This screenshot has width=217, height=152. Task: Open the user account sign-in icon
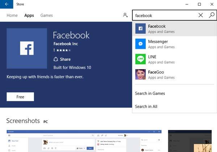[125, 15]
